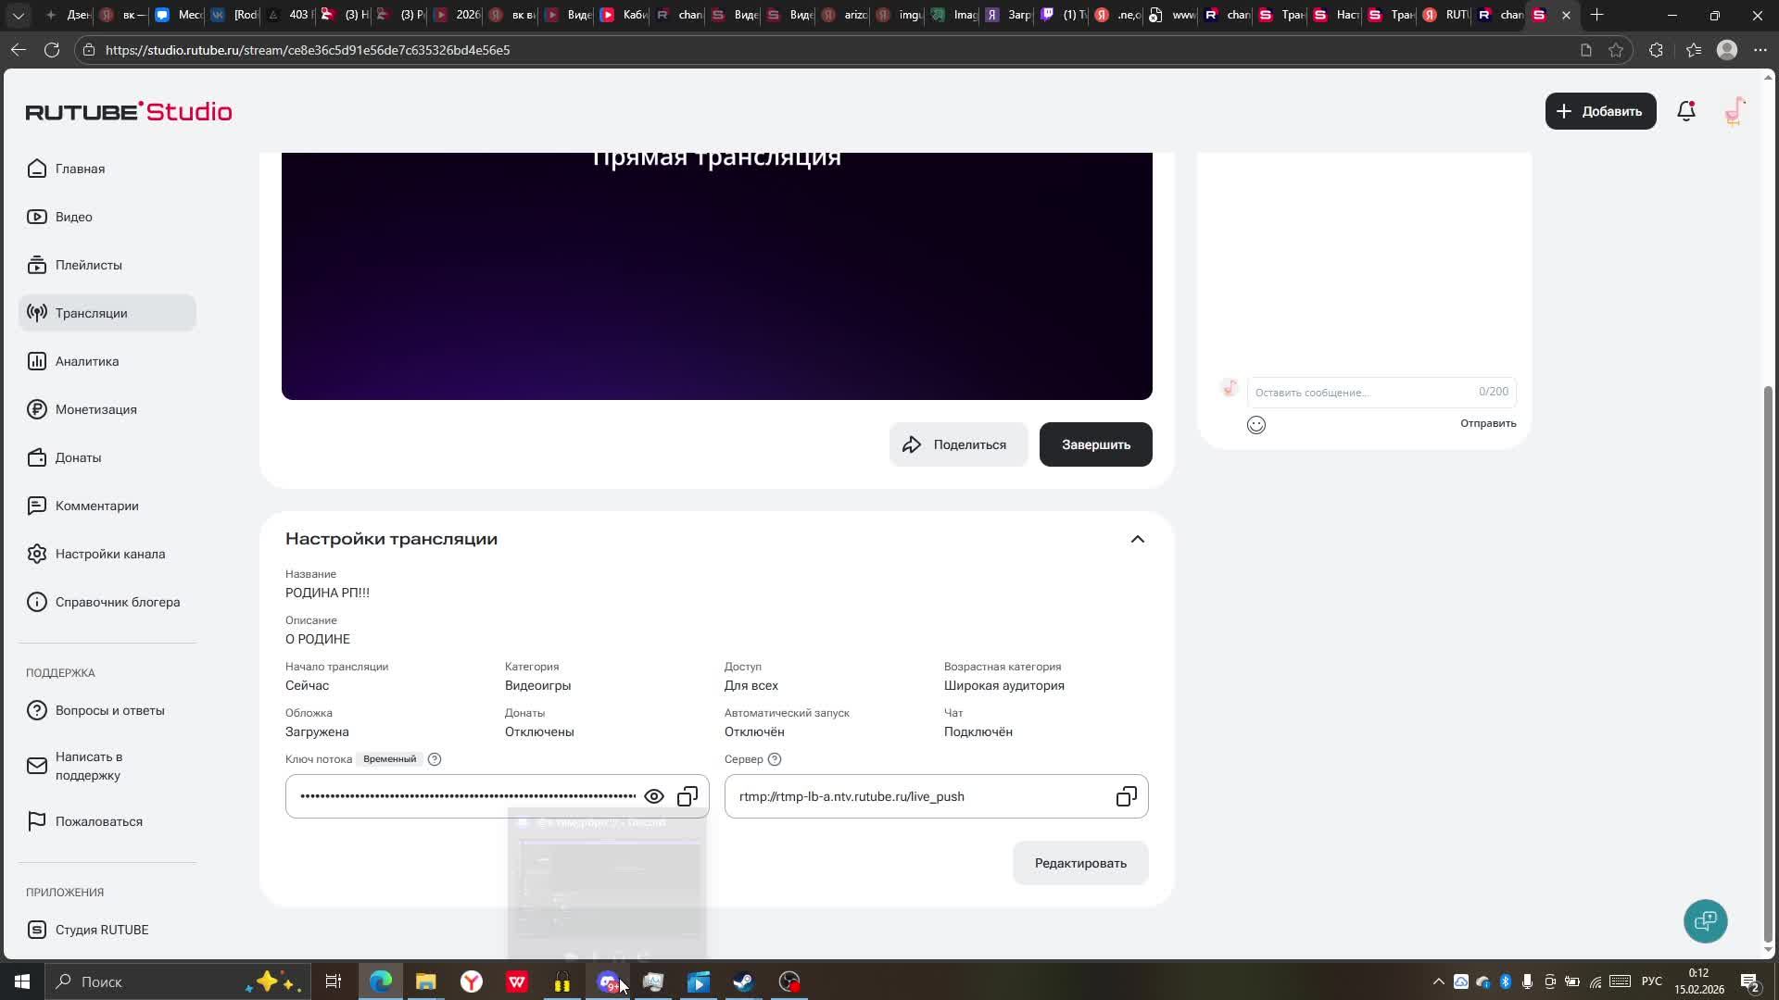The width and height of the screenshot is (1779, 1000).
Task: Open the channel avatar menu
Action: pyautogui.click(x=1735, y=111)
